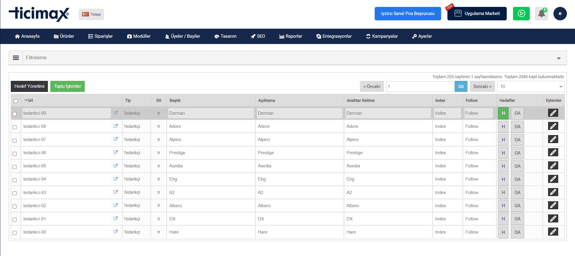The height and width of the screenshot is (256, 575).
Task: Expand the Filtreleme panel arrow
Action: [559, 58]
